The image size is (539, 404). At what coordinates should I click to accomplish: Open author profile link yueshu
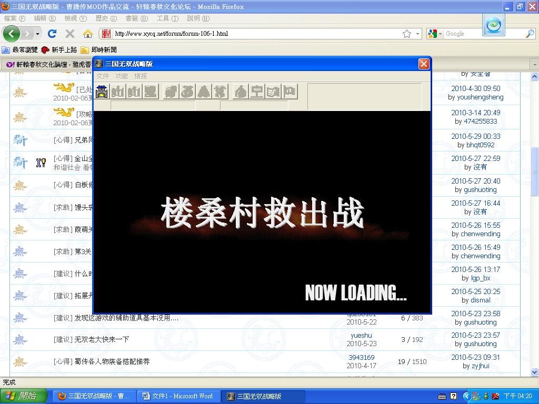pyautogui.click(x=361, y=335)
